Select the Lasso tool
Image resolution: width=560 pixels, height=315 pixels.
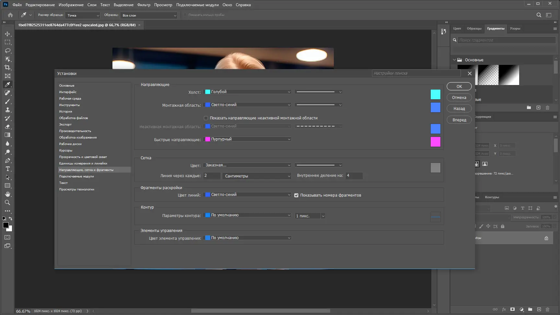point(7,50)
